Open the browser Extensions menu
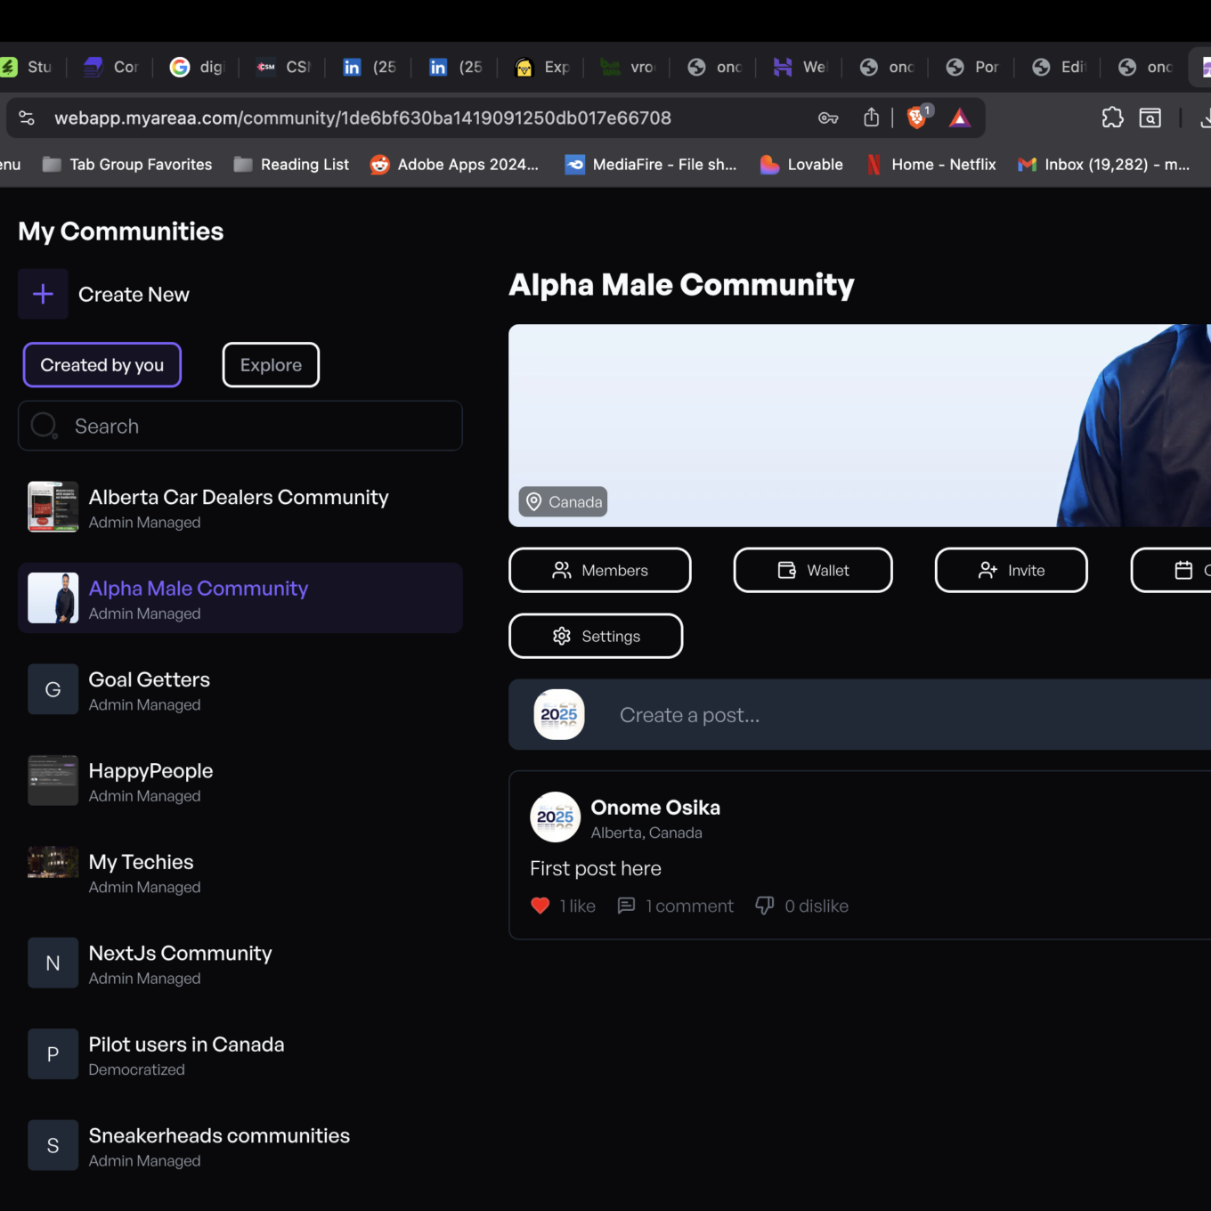 point(1112,117)
